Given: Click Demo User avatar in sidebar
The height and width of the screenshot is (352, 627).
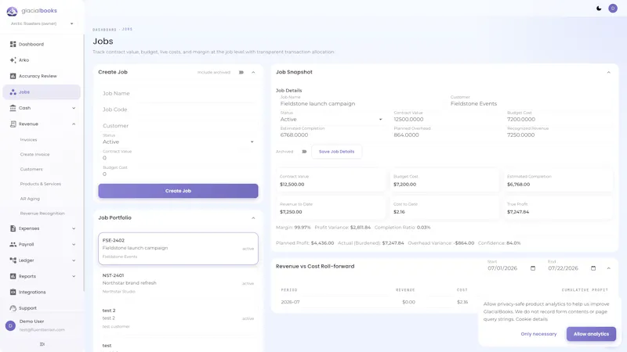Looking at the screenshot, I should pos(10,325).
